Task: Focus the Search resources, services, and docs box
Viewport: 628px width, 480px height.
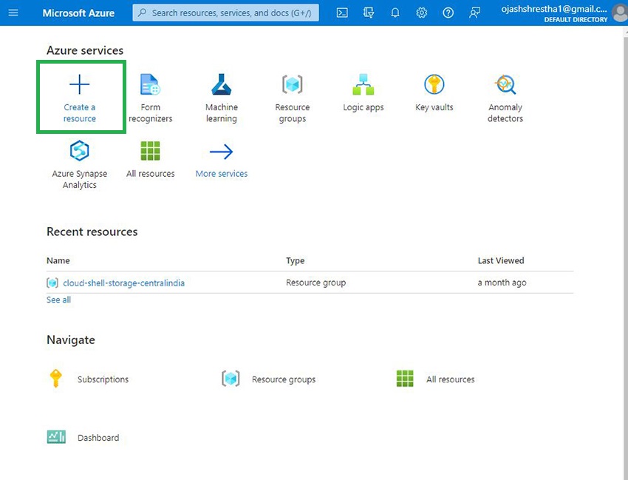Action: coord(225,13)
